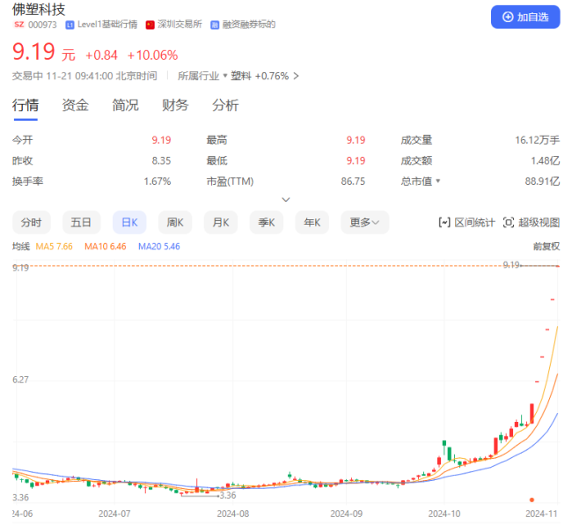The image size is (572, 525).
Task: Click the stock code 000973
Action: pyautogui.click(x=43, y=25)
